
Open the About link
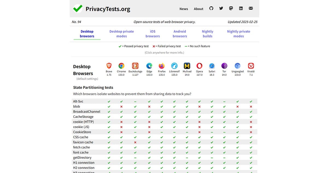point(198,9)
